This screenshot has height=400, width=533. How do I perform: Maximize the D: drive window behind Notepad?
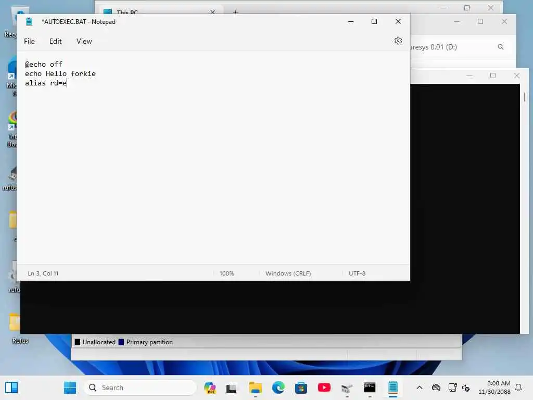coord(480,21)
